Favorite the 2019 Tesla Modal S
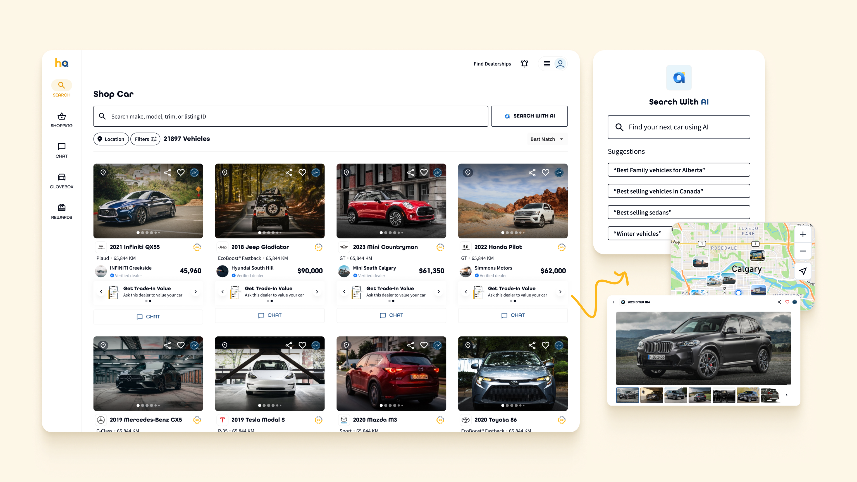The height and width of the screenshot is (482, 857). (x=302, y=345)
